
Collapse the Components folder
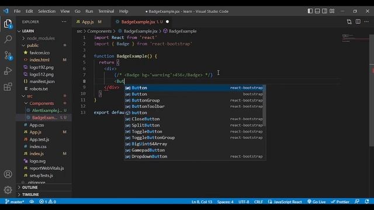click(44, 103)
